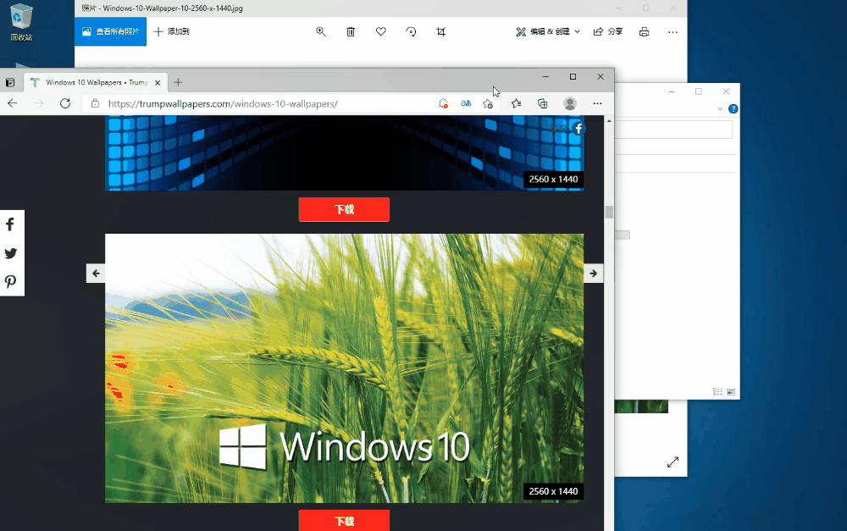Add photo to favorites with heart icon

coord(381,32)
